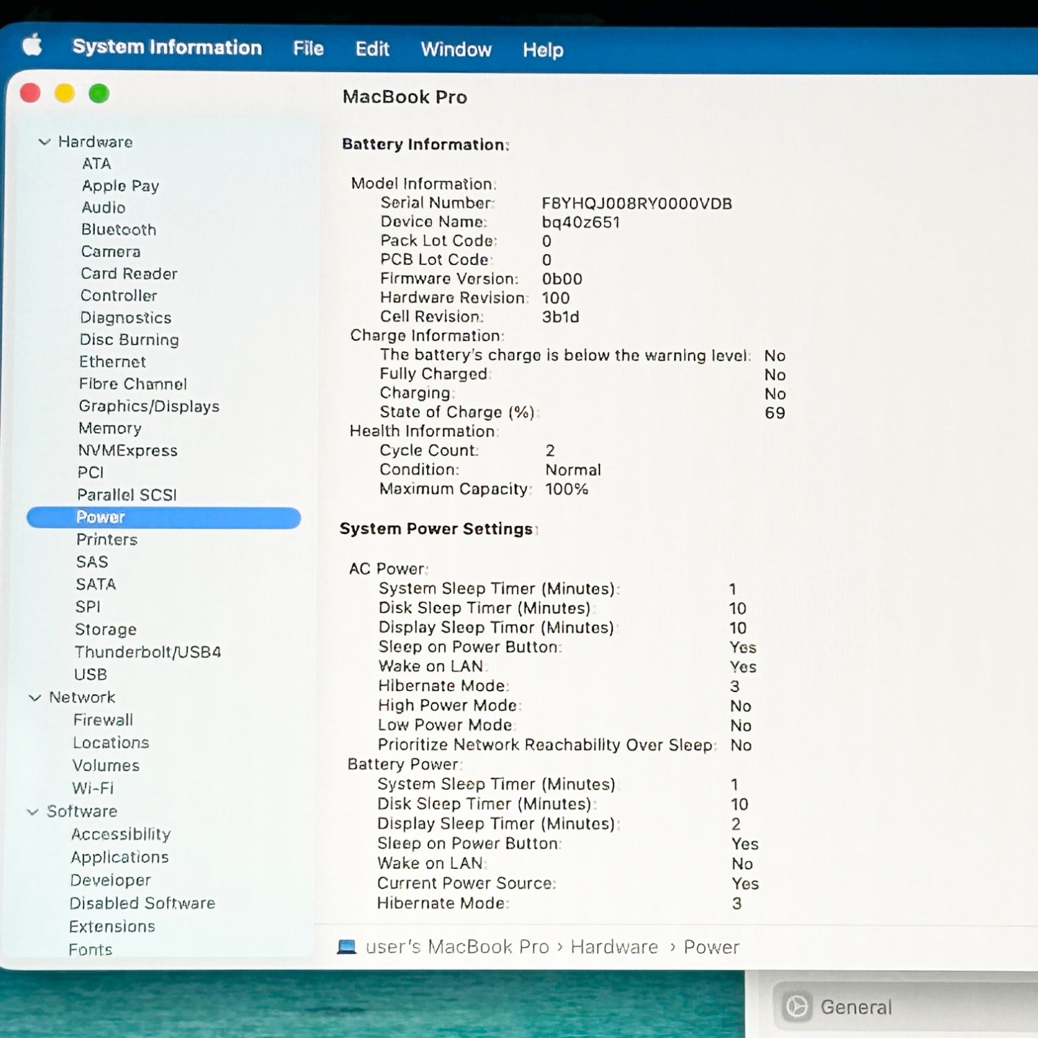The image size is (1038, 1038).
Task: Select Disc Burning in the sidebar
Action: 129,340
